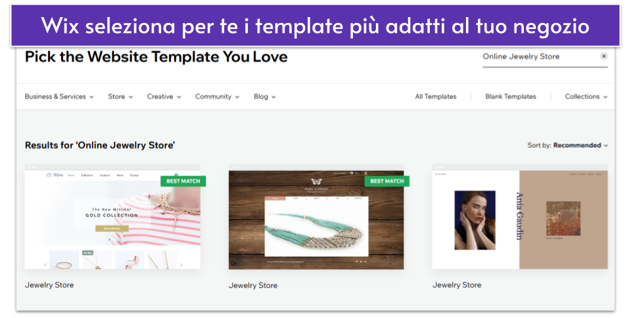Viewport: 631px width, 318px height.
Task: Click 'Pick the Website Template You Love' heading
Action: (156, 57)
